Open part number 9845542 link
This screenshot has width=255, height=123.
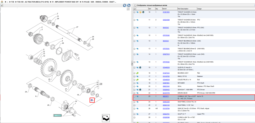pyautogui.click(x=166, y=28)
